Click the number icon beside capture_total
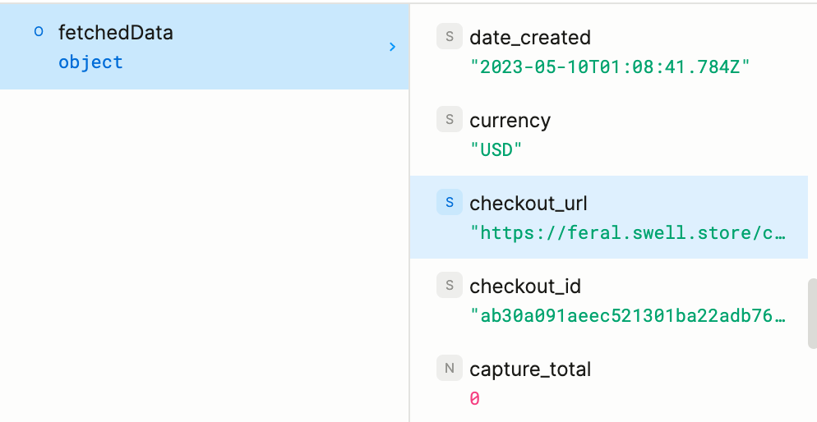 [449, 369]
